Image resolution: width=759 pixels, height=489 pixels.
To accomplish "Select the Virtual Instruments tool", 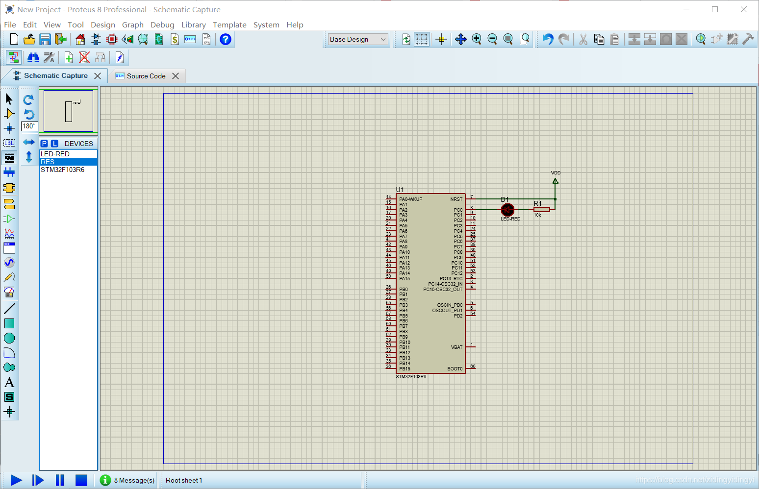I will coord(9,292).
